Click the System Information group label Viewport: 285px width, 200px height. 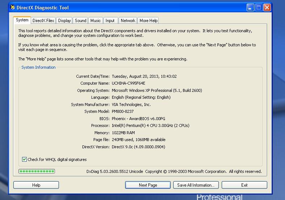pyautogui.click(x=39, y=67)
